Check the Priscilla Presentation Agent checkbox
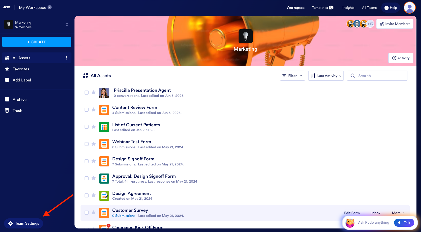This screenshot has height=232, width=421. [87, 93]
